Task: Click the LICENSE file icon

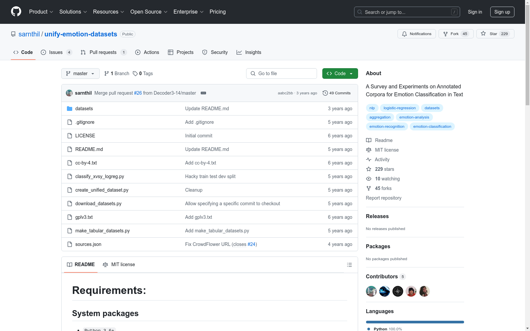Action: pos(70,136)
